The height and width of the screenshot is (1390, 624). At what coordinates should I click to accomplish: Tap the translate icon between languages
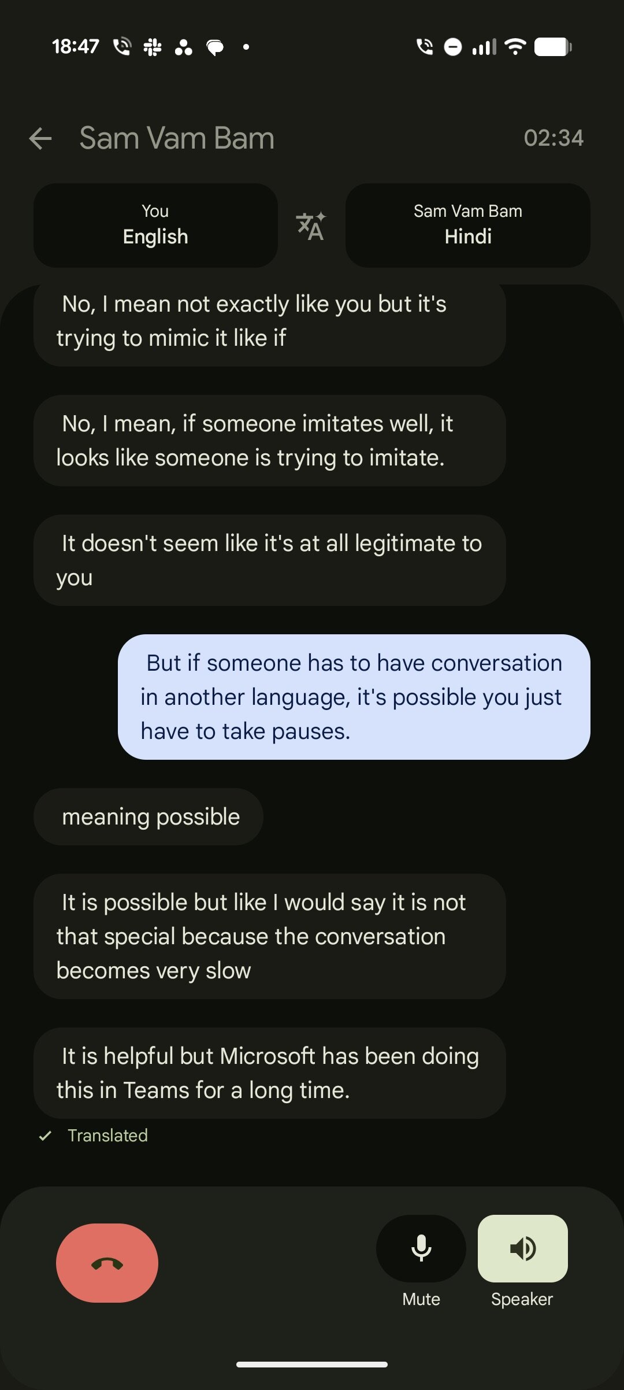[x=311, y=226]
